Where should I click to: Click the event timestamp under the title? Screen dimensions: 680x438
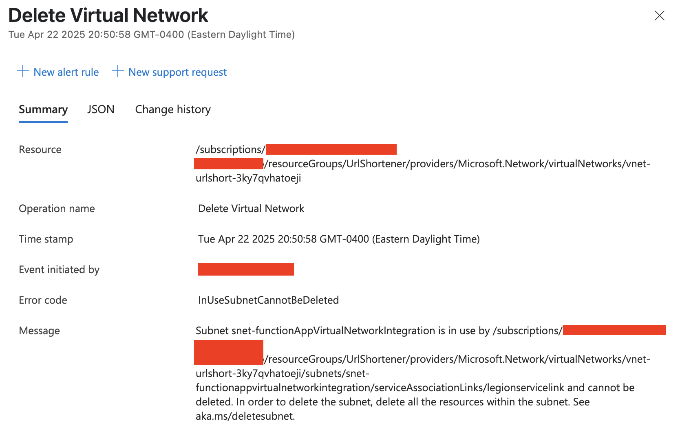point(152,34)
